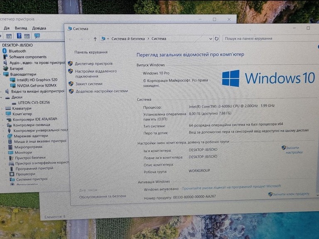Open Настройки віддаленого підключення link
319x239 pixels.
click(x=96, y=73)
